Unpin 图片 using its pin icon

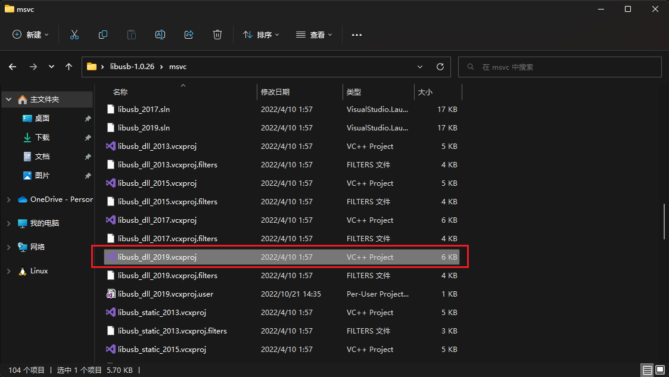[88, 176]
